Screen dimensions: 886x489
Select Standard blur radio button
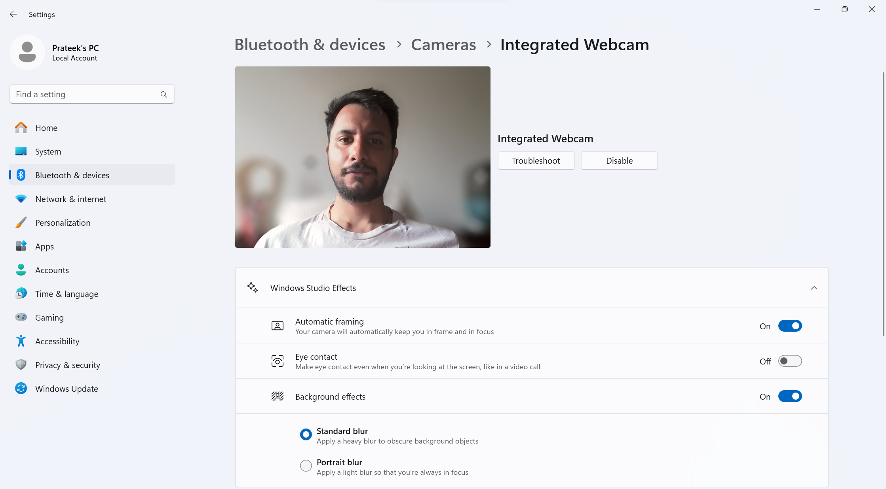[x=306, y=434]
